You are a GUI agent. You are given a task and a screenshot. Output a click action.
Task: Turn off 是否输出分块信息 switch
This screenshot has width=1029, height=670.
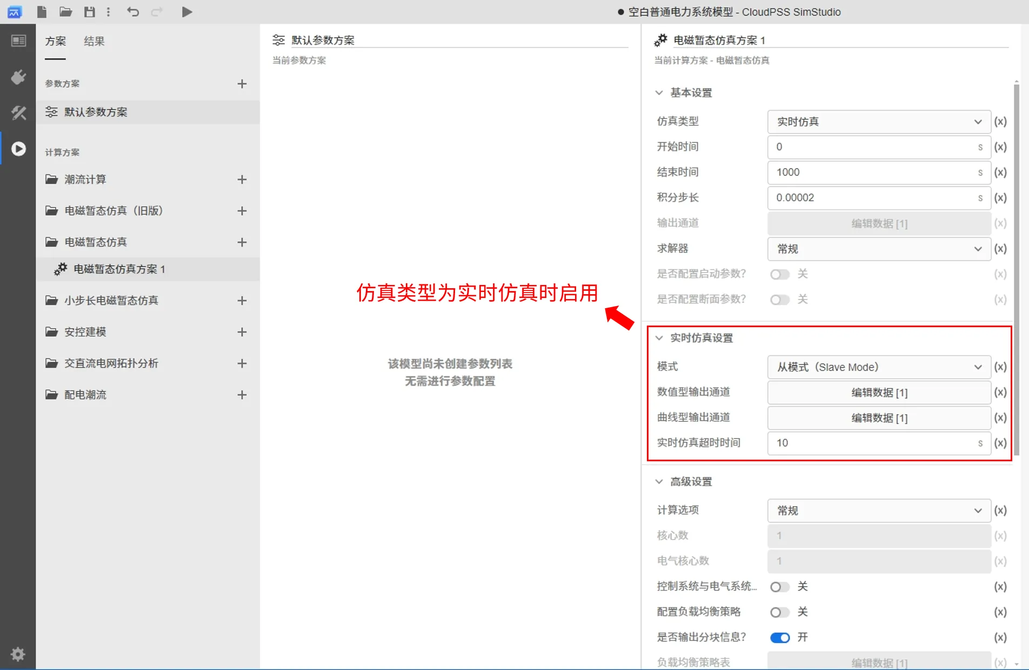tap(779, 638)
